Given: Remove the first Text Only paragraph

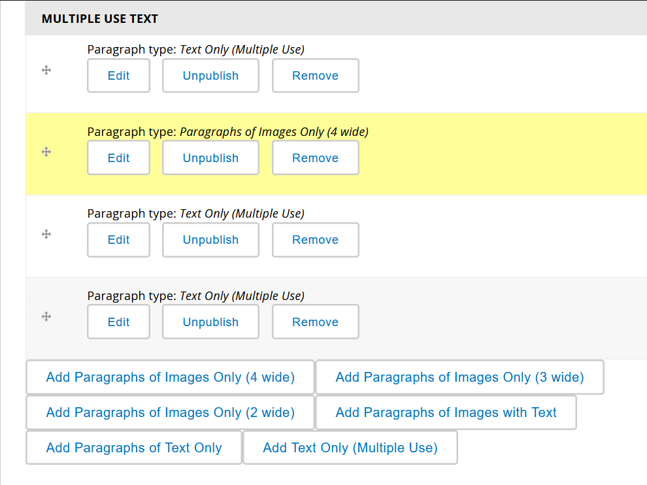Looking at the screenshot, I should click(315, 75).
